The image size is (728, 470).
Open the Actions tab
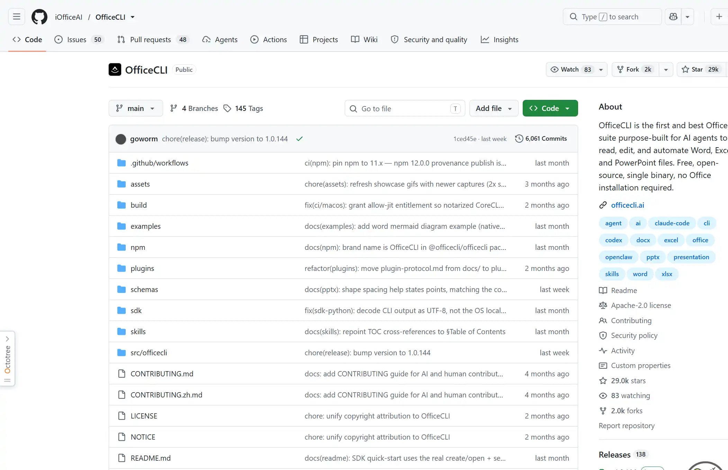coord(269,39)
